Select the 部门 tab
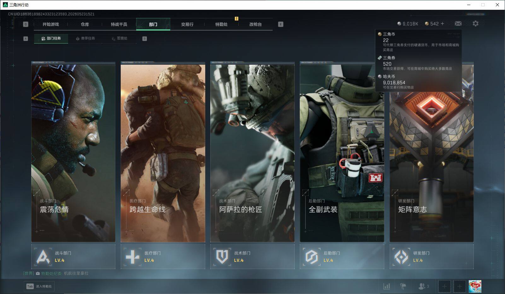Image resolution: width=505 pixels, height=294 pixels. click(x=153, y=24)
